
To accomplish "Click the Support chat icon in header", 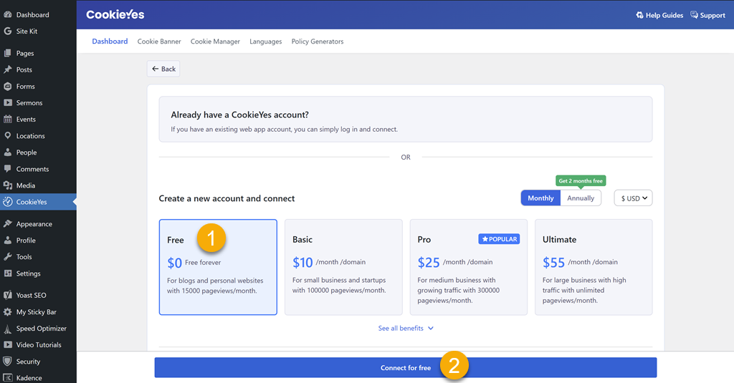I will (x=694, y=15).
